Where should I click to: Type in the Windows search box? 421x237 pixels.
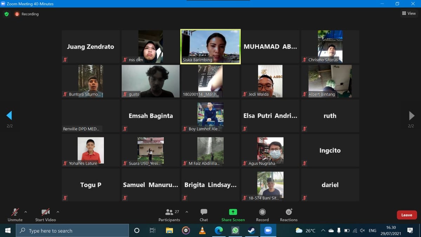pos(74,231)
